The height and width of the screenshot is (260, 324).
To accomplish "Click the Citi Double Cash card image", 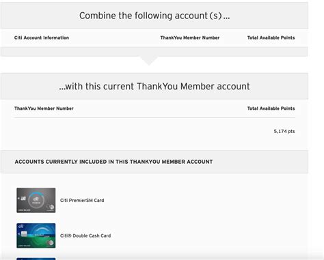I will (x=36, y=235).
